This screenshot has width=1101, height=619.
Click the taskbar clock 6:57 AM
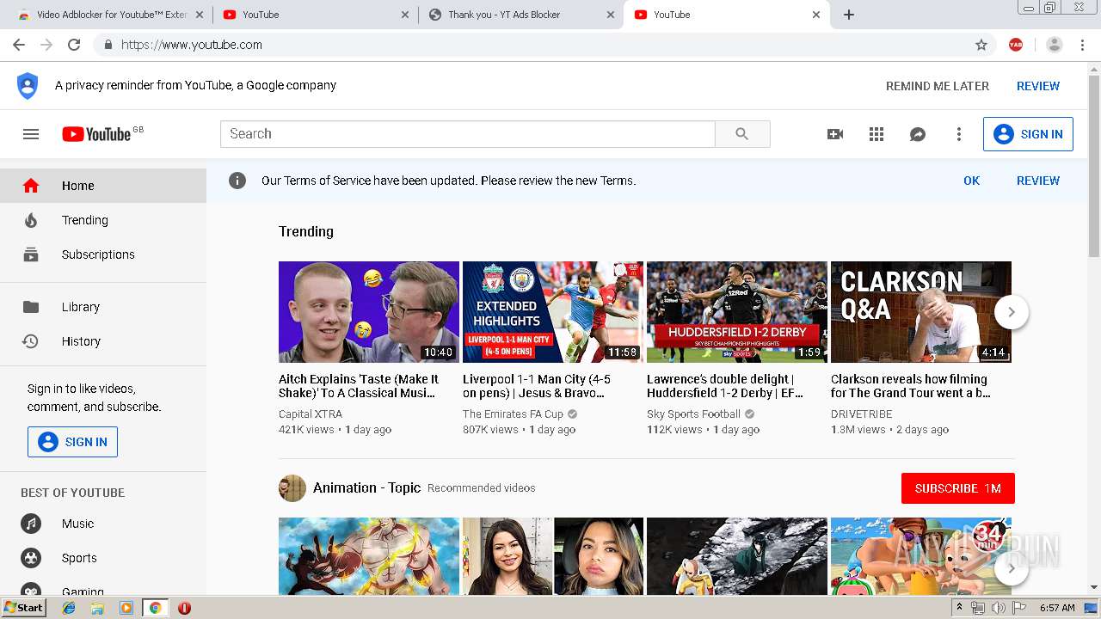click(x=1057, y=608)
